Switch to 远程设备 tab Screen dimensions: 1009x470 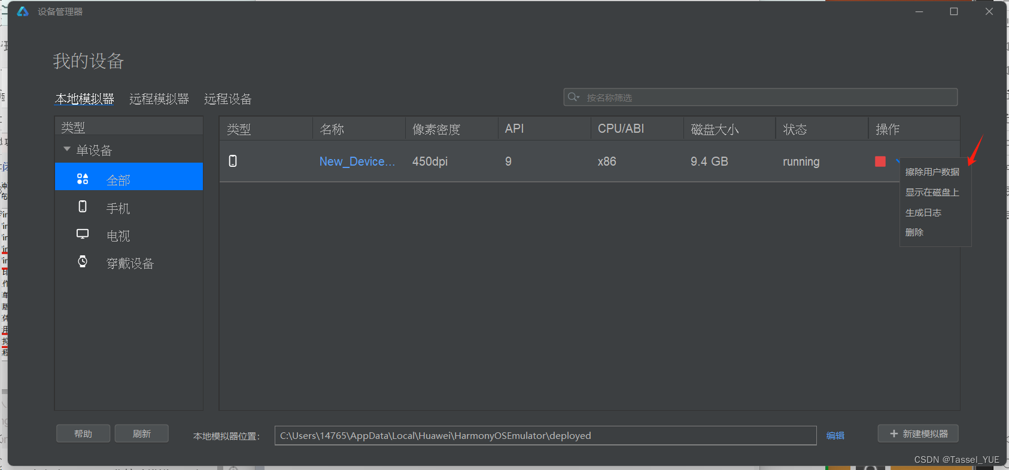(x=227, y=99)
